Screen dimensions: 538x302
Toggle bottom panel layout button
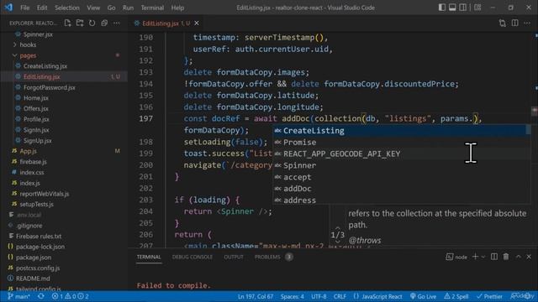452,8
